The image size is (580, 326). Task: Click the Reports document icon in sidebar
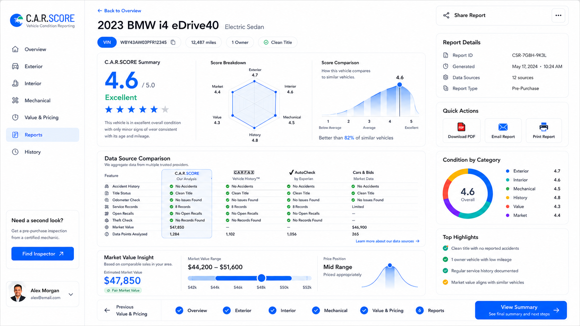coord(15,135)
